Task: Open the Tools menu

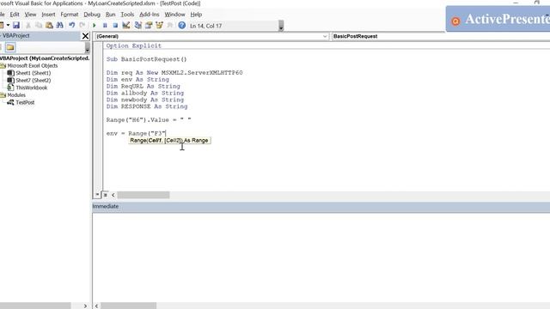Action: point(127,15)
